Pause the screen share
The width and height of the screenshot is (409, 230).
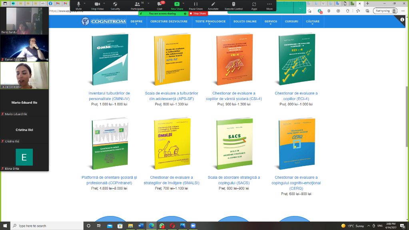pos(196,4)
